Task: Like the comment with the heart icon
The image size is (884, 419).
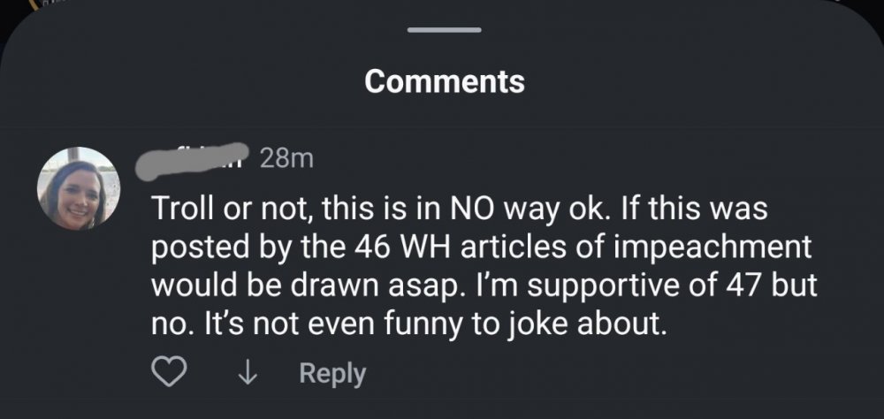Action: pyautogui.click(x=168, y=373)
